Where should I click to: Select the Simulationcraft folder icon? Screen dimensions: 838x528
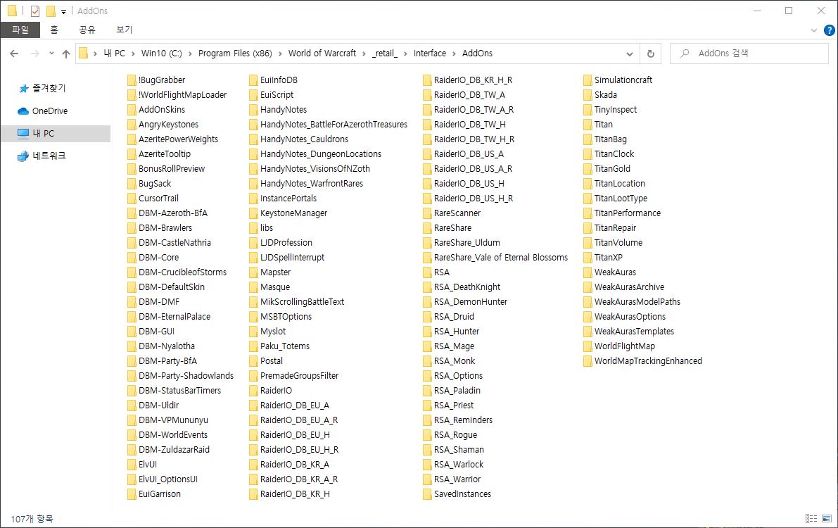click(588, 80)
